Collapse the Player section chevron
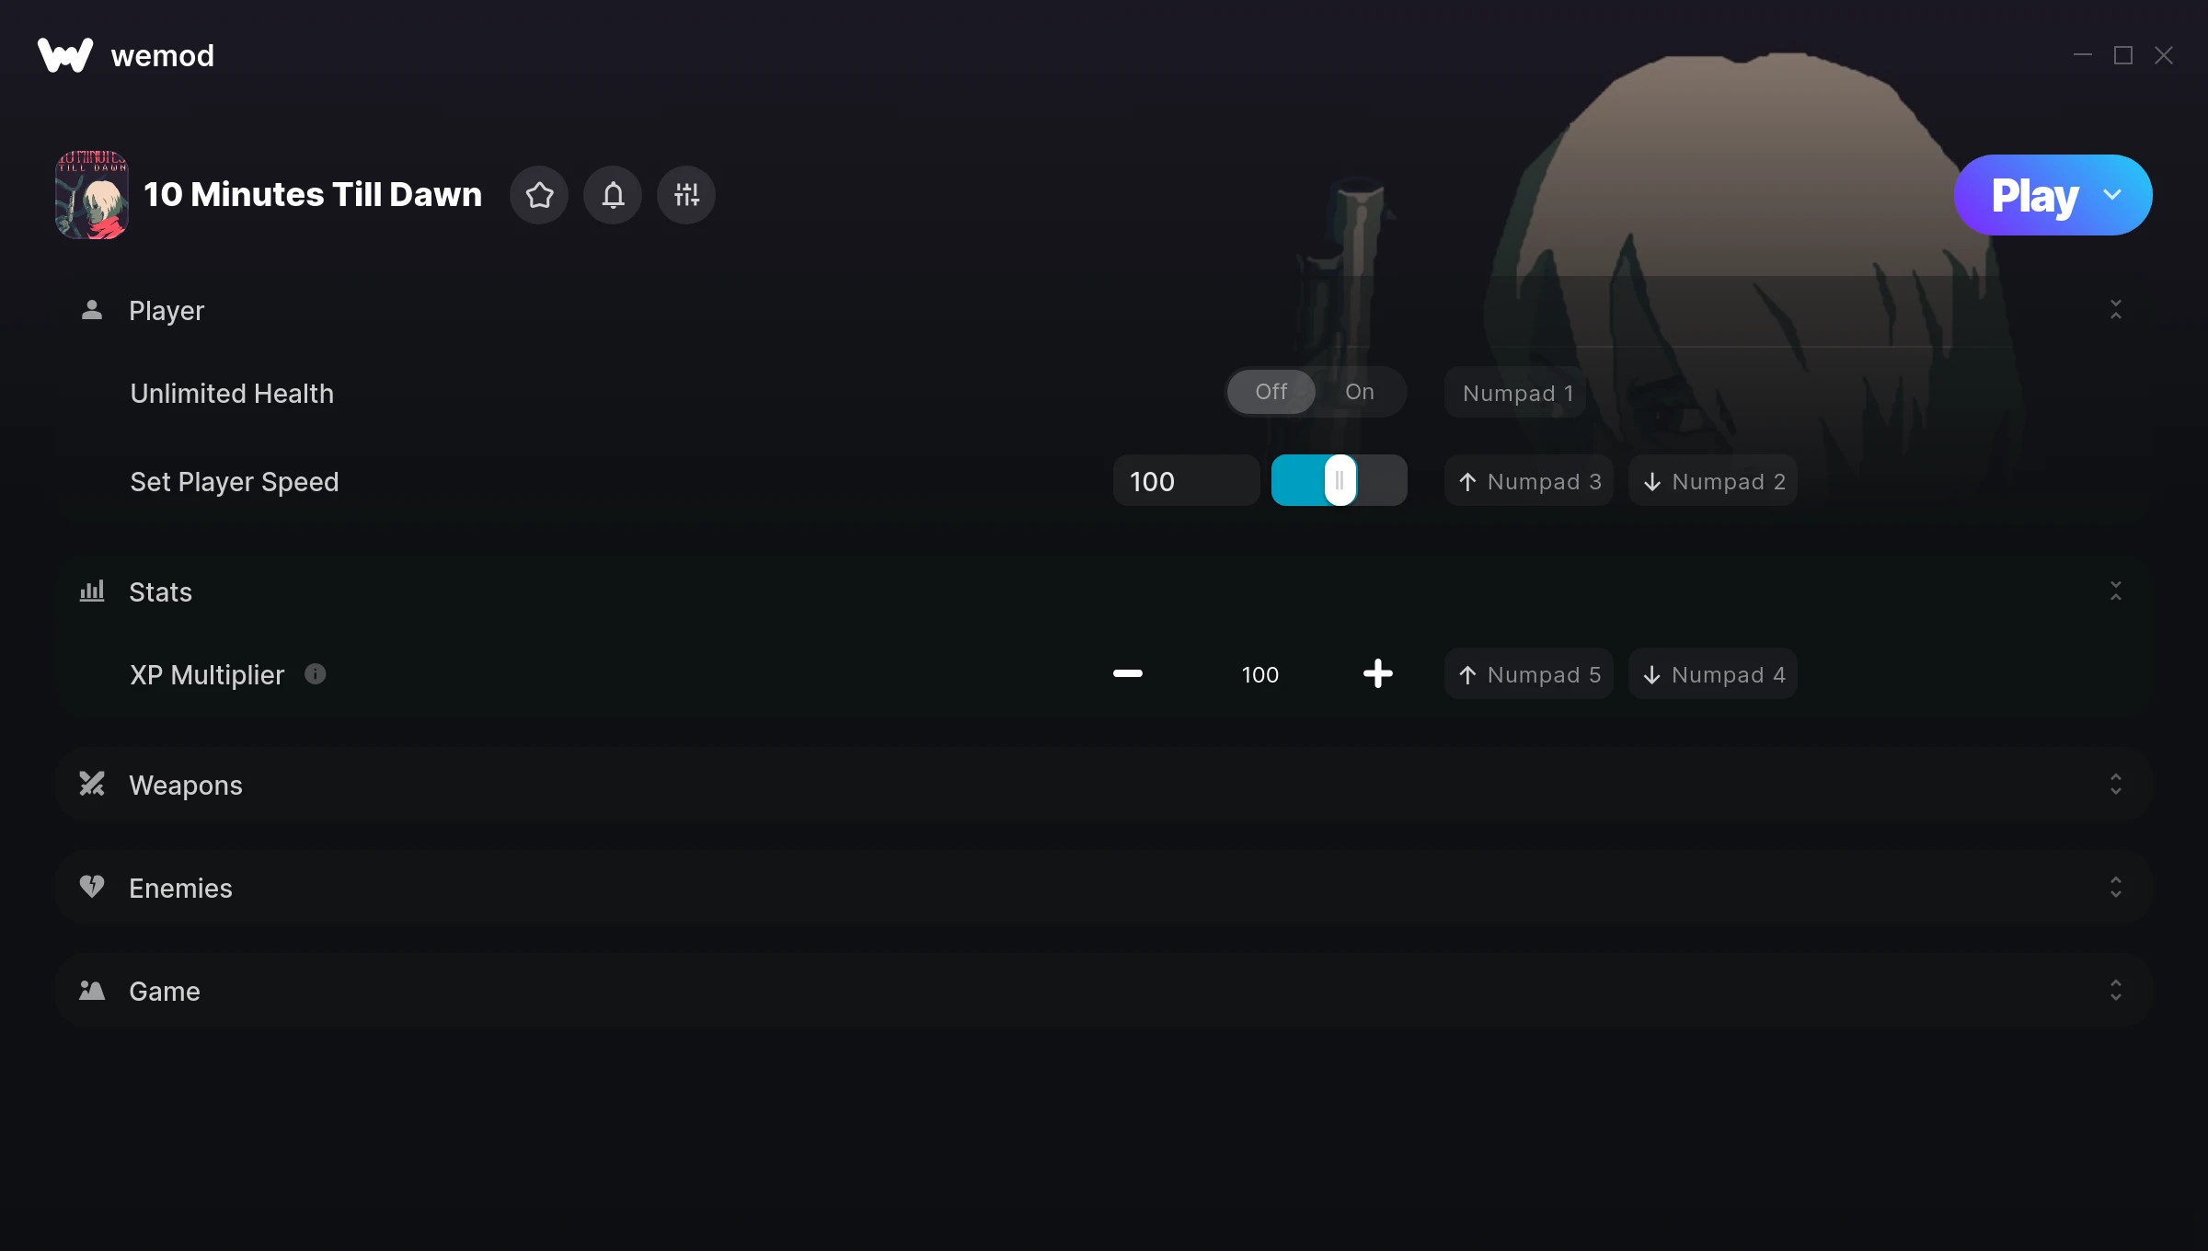Image resolution: width=2208 pixels, height=1251 pixels. tap(2116, 310)
